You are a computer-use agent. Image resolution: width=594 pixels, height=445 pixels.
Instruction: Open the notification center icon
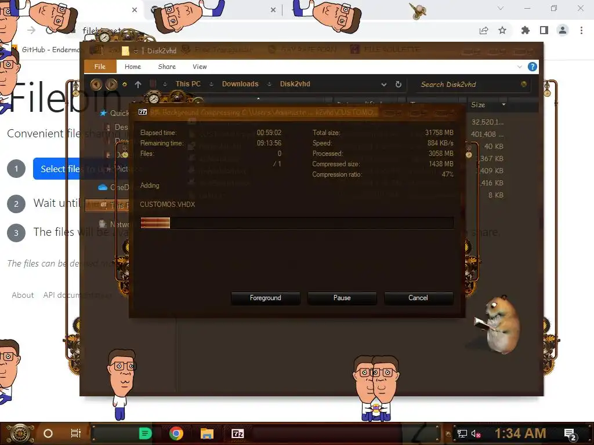click(570, 435)
